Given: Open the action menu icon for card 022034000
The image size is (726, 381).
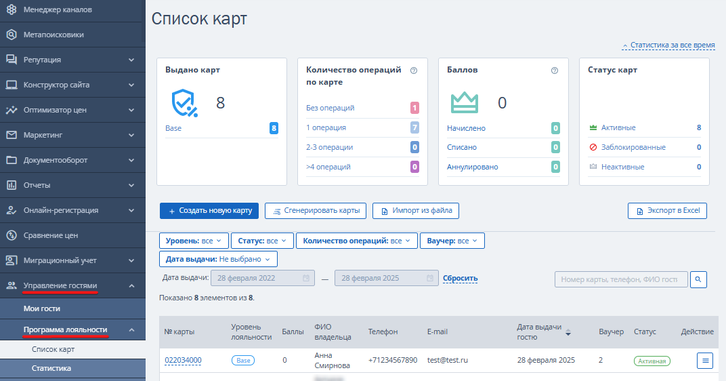Looking at the screenshot, I should coord(705,360).
